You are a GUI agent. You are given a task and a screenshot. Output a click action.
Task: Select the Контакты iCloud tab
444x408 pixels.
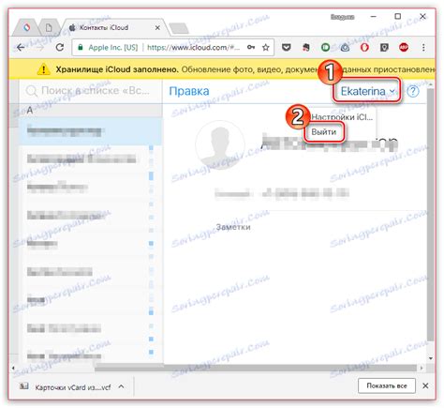point(114,28)
